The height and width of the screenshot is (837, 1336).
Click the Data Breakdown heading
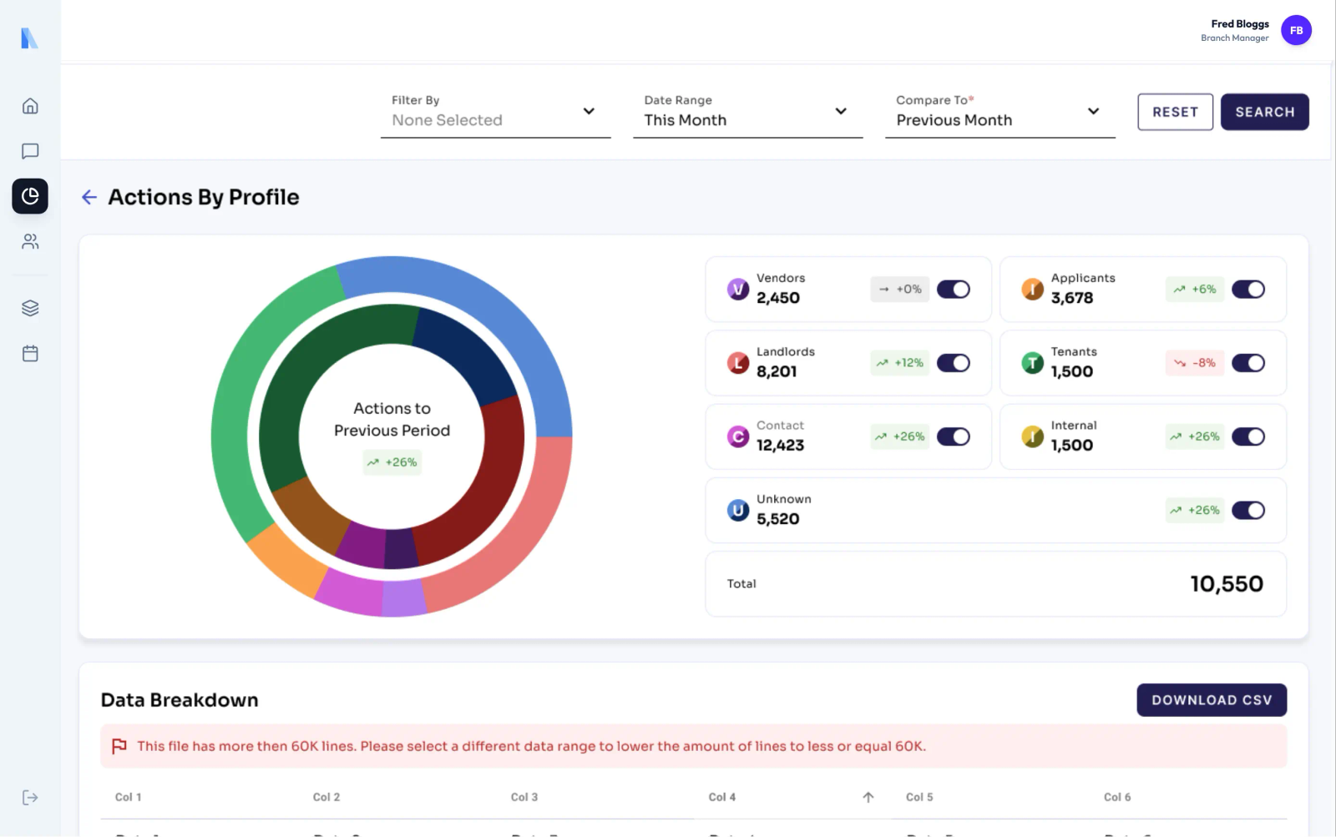pos(180,700)
